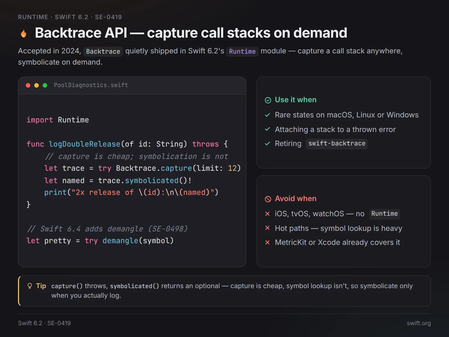Click the checkmark next to Rare states on macOS

pyautogui.click(x=267, y=115)
